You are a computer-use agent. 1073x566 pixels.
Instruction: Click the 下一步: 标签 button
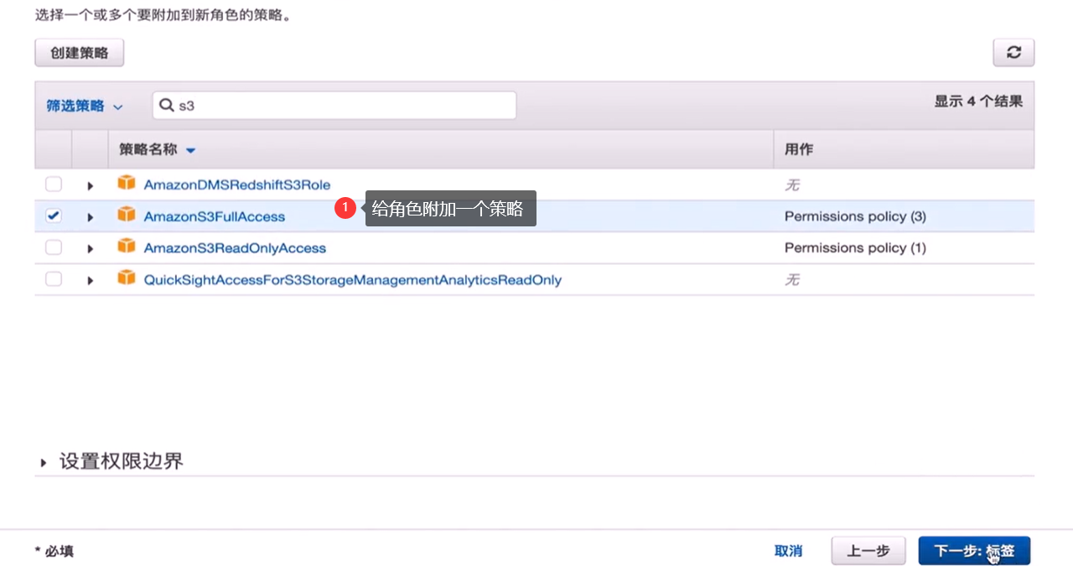pyautogui.click(x=974, y=551)
